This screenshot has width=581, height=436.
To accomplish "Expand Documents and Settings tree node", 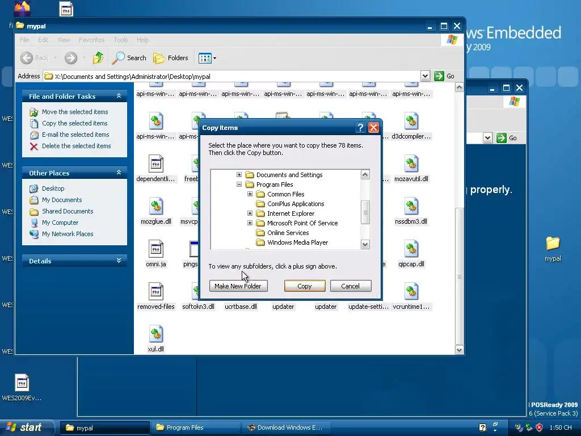I will tap(239, 175).
